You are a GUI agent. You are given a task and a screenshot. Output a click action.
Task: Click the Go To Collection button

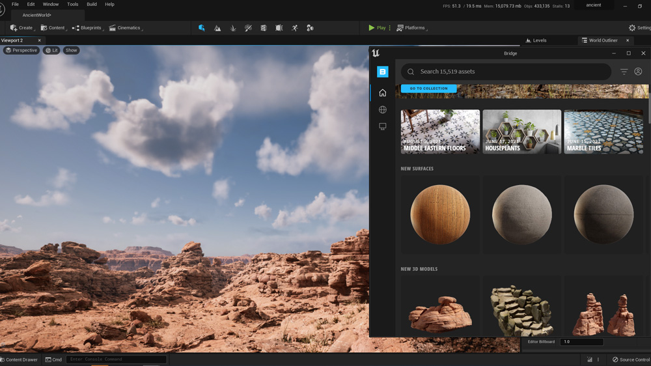[429, 89]
